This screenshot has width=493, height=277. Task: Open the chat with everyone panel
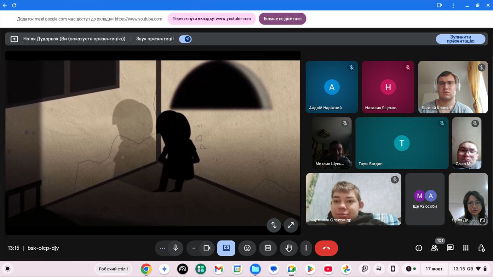(x=450, y=248)
